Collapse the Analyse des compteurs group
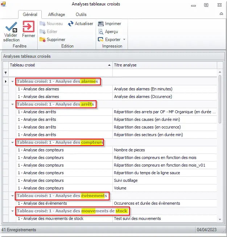Screen dimensions: 227x237 13,142
